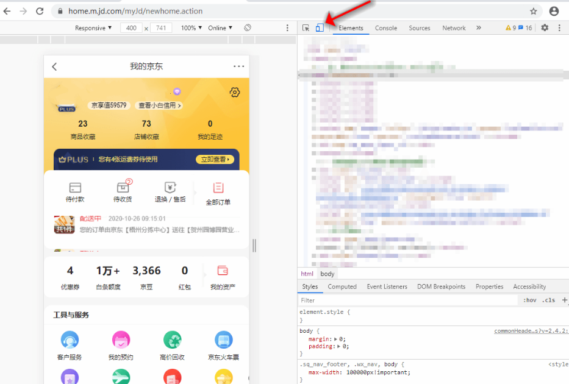Open the 配送中 order thumbnail
Screen dimensions: 569x384
click(x=64, y=224)
